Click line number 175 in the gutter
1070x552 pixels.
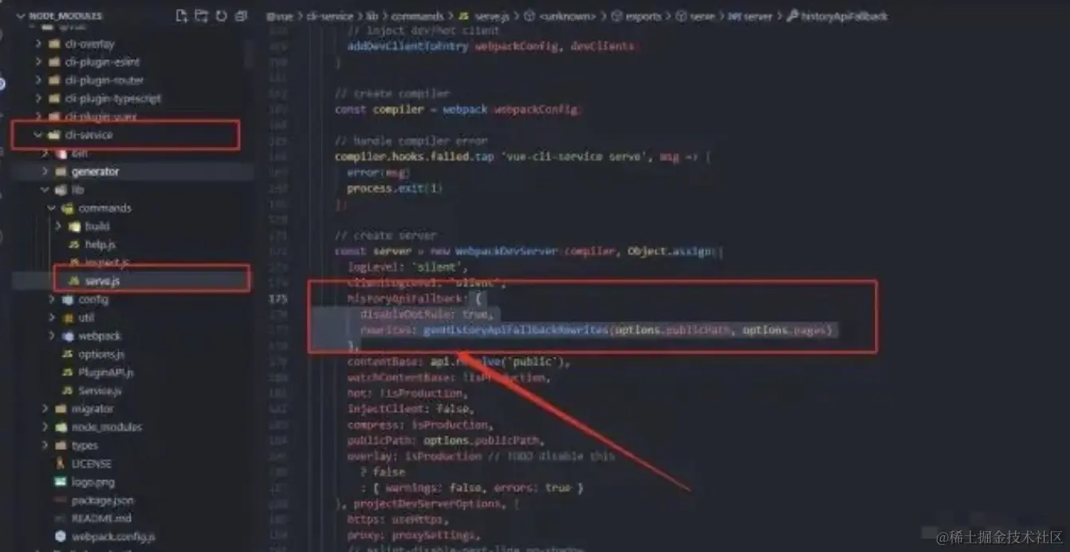[278, 298]
